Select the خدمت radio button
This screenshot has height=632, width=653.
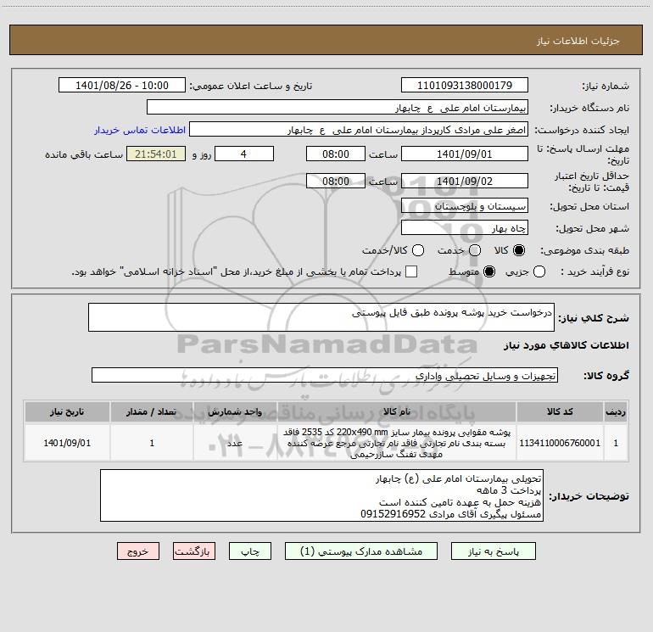point(475,250)
